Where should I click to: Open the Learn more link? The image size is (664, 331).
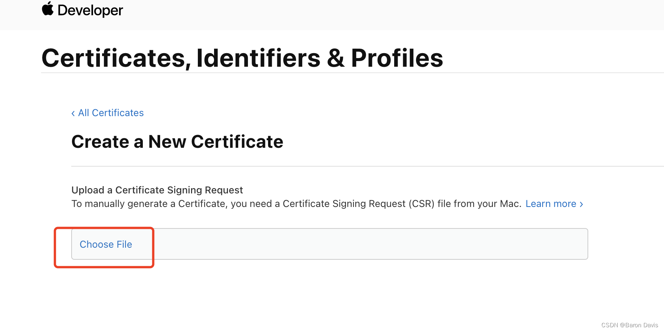point(551,204)
